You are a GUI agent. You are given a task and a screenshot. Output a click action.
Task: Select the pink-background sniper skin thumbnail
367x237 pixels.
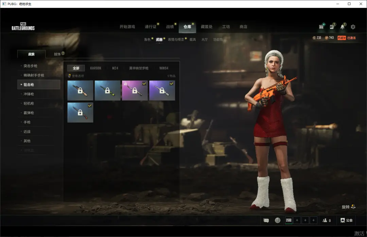click(135, 90)
